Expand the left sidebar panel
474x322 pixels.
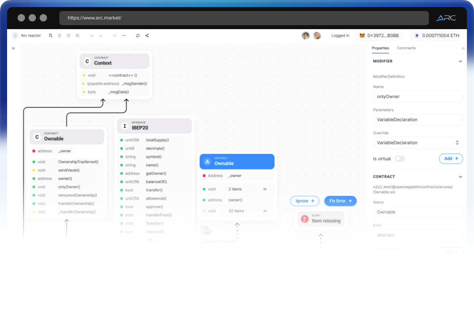click(x=13, y=48)
